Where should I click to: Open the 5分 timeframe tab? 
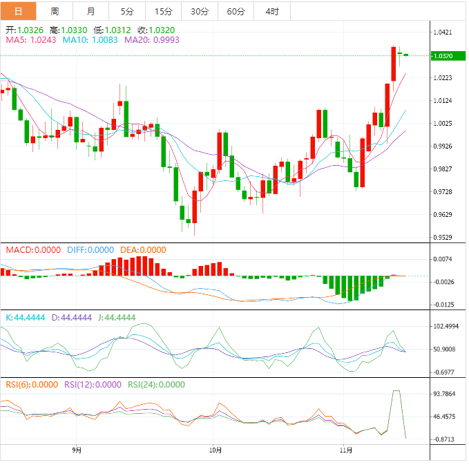click(x=127, y=11)
